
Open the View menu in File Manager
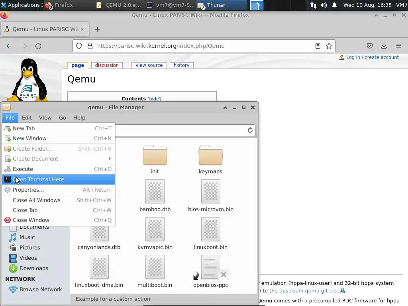45,118
